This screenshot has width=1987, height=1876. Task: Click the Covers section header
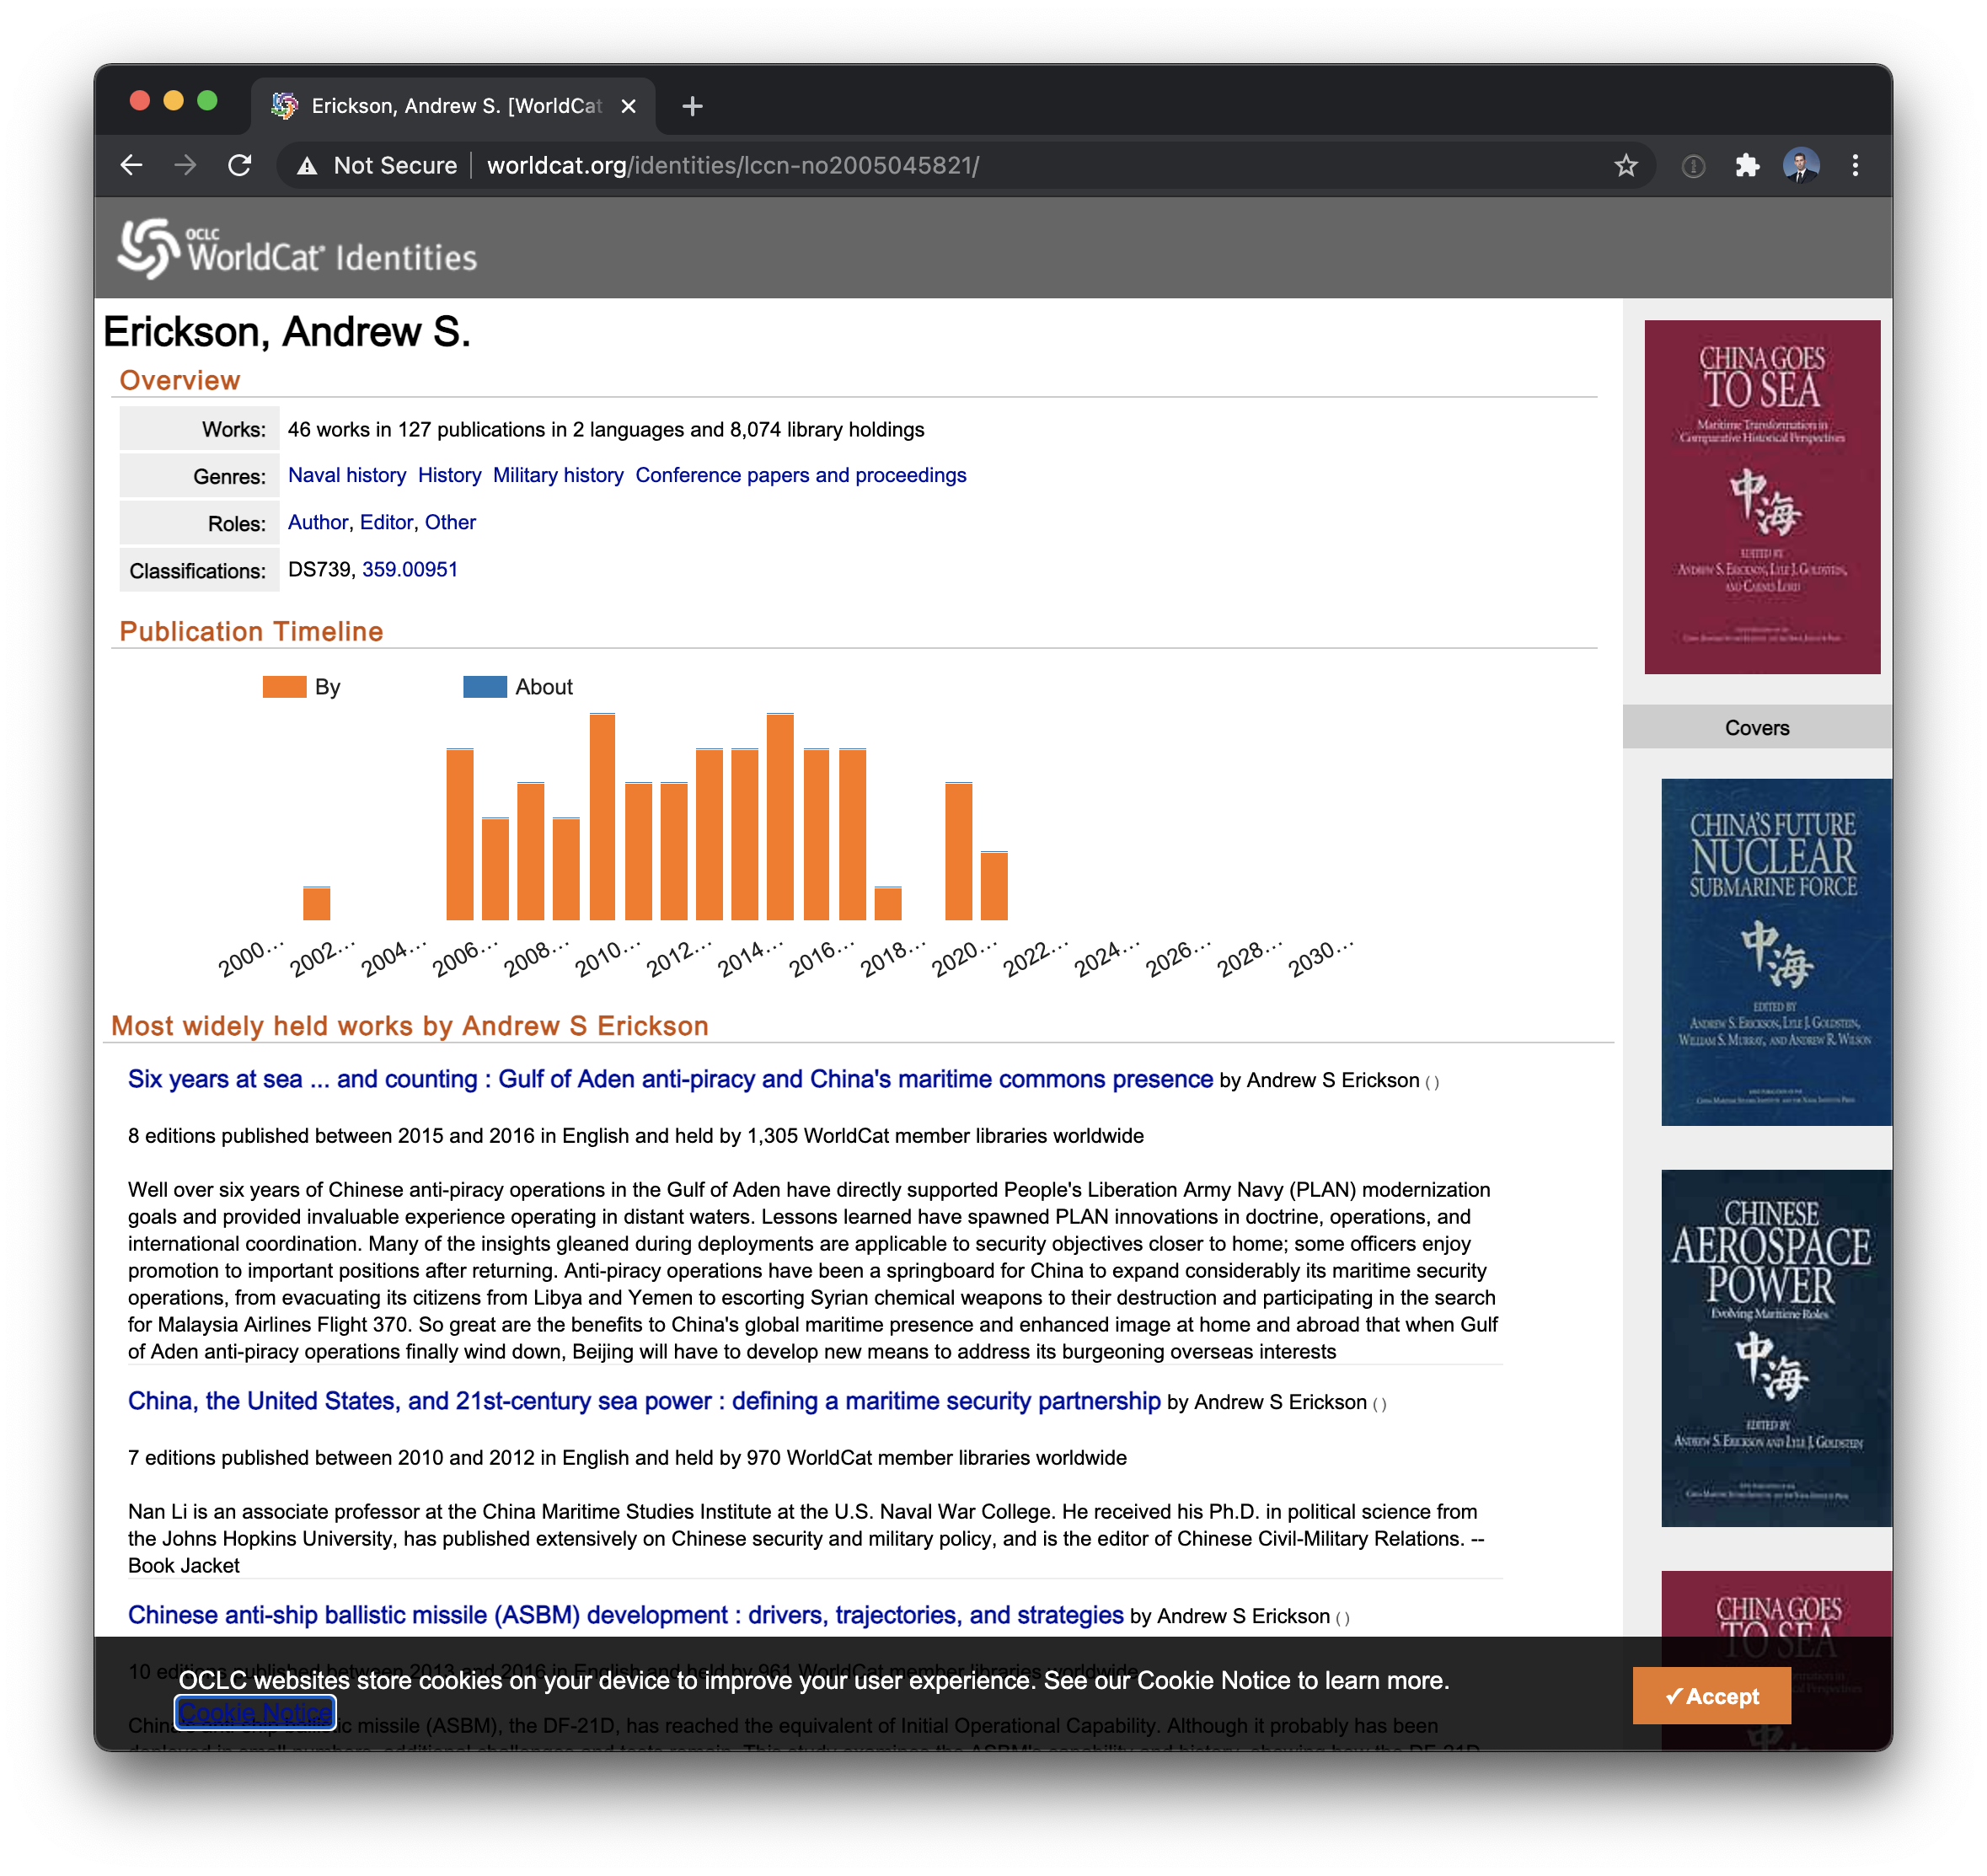[1757, 727]
